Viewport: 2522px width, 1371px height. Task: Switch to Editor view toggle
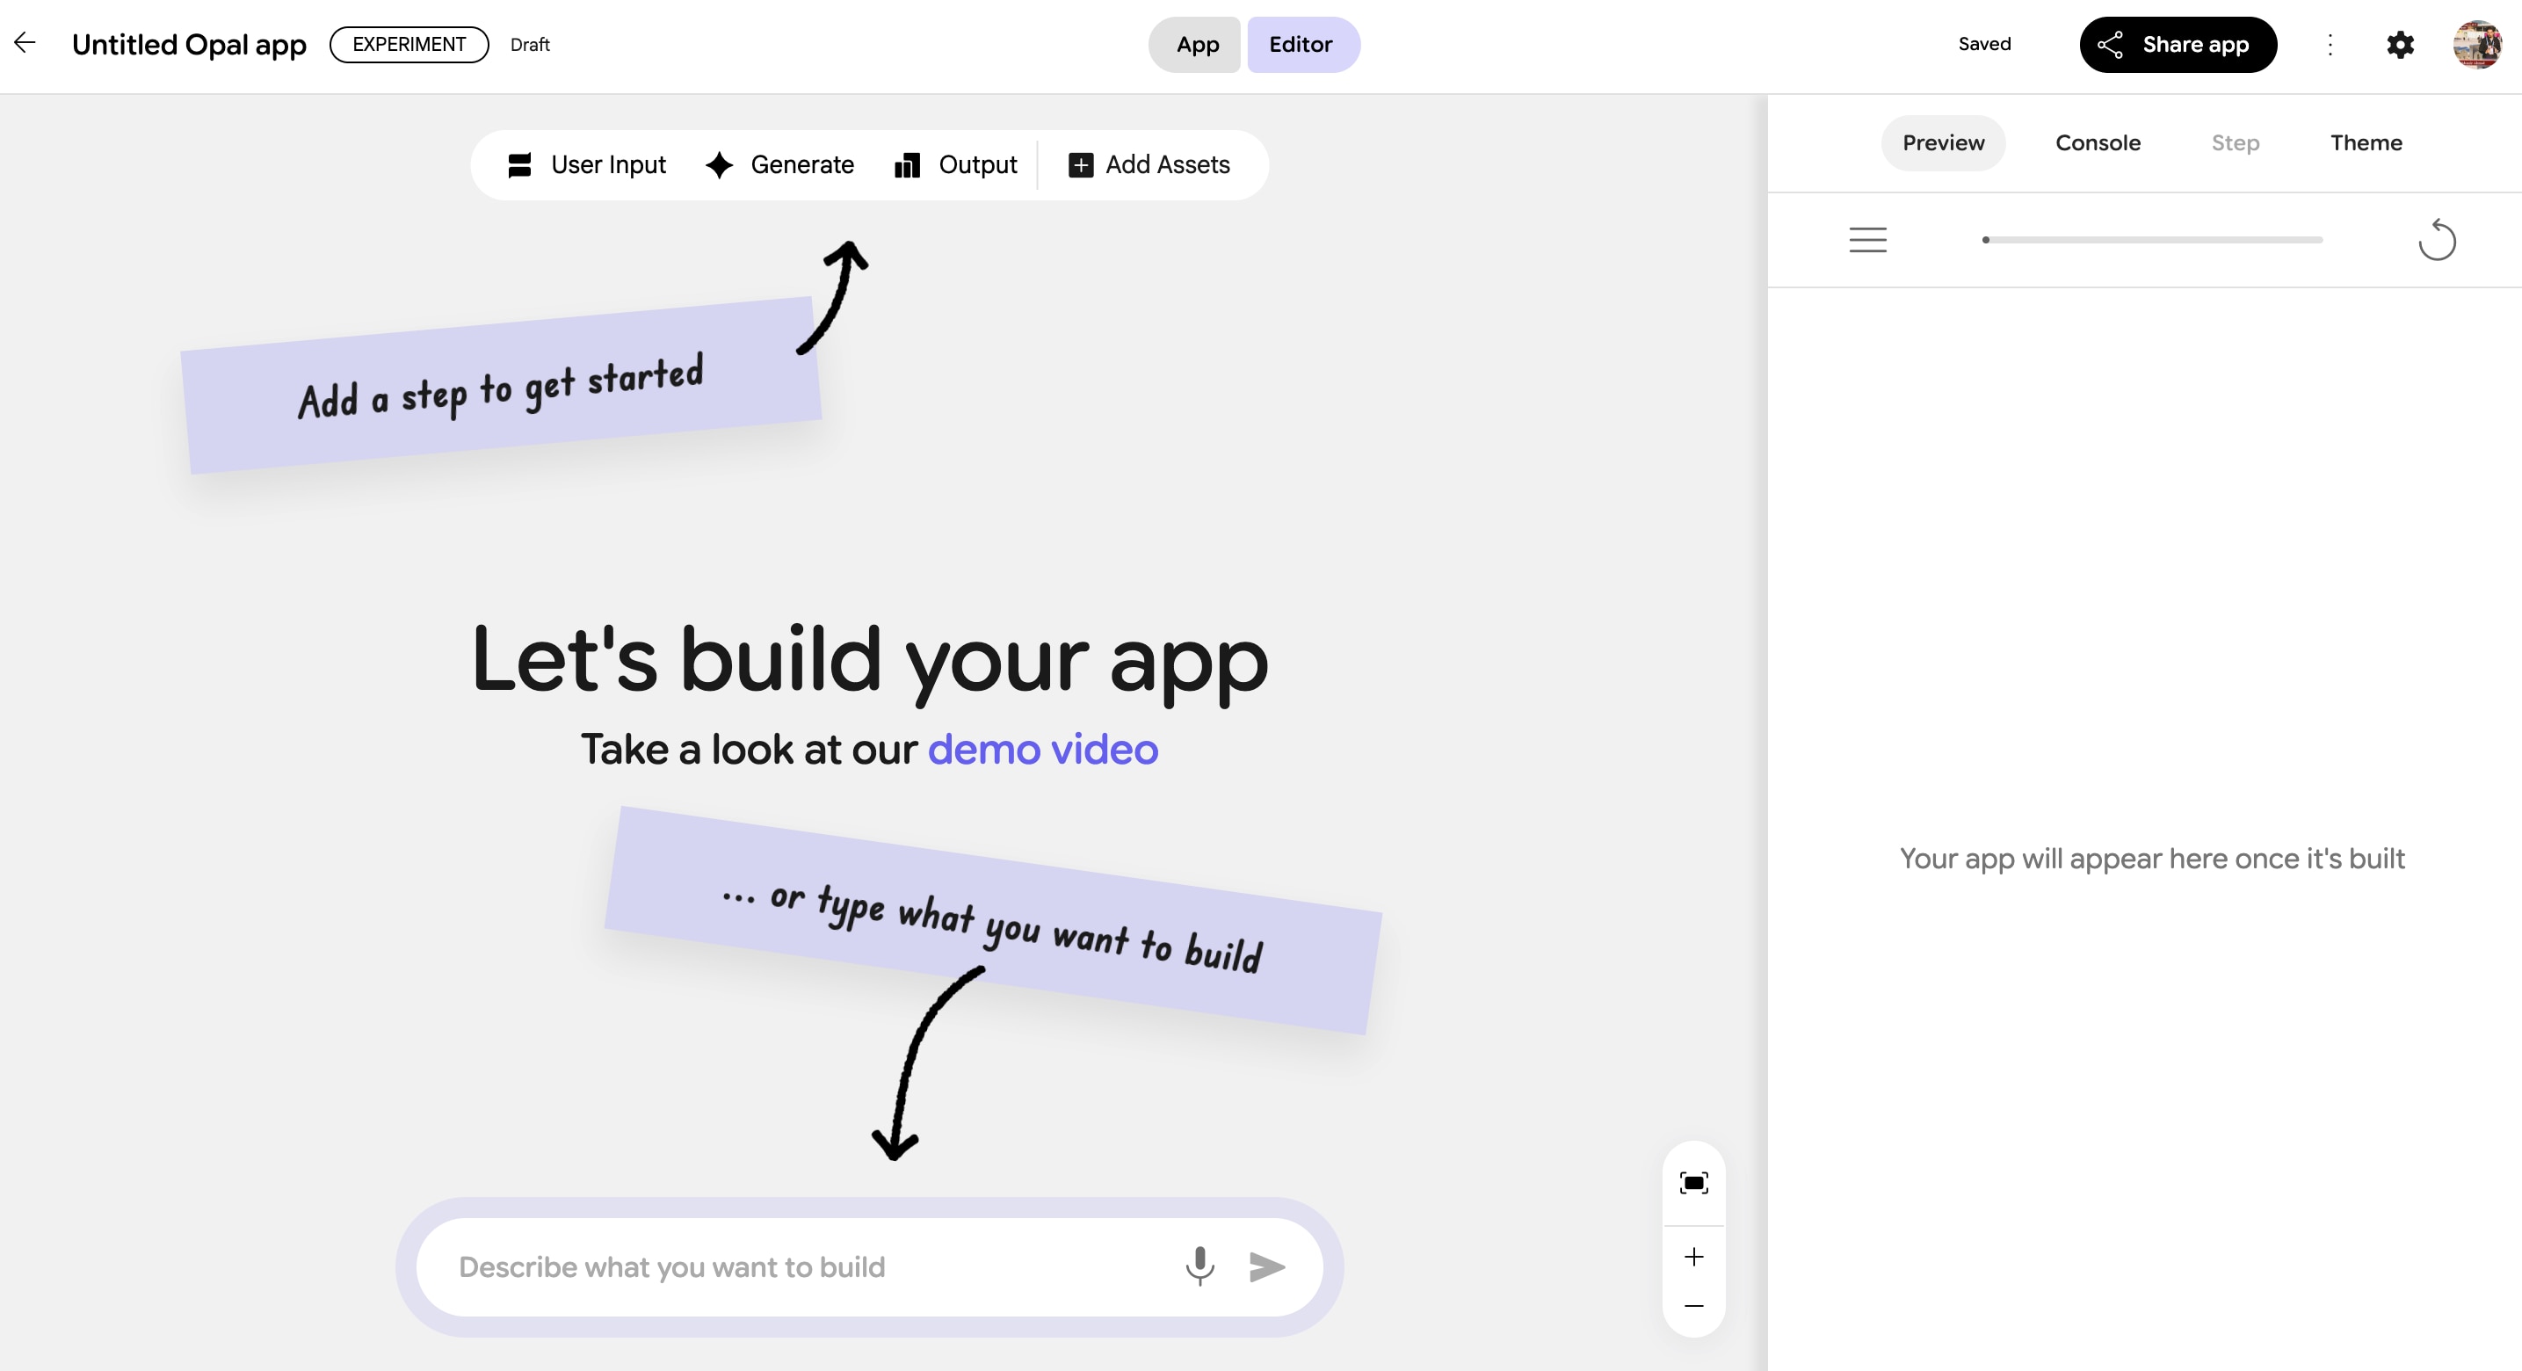[x=1301, y=44]
